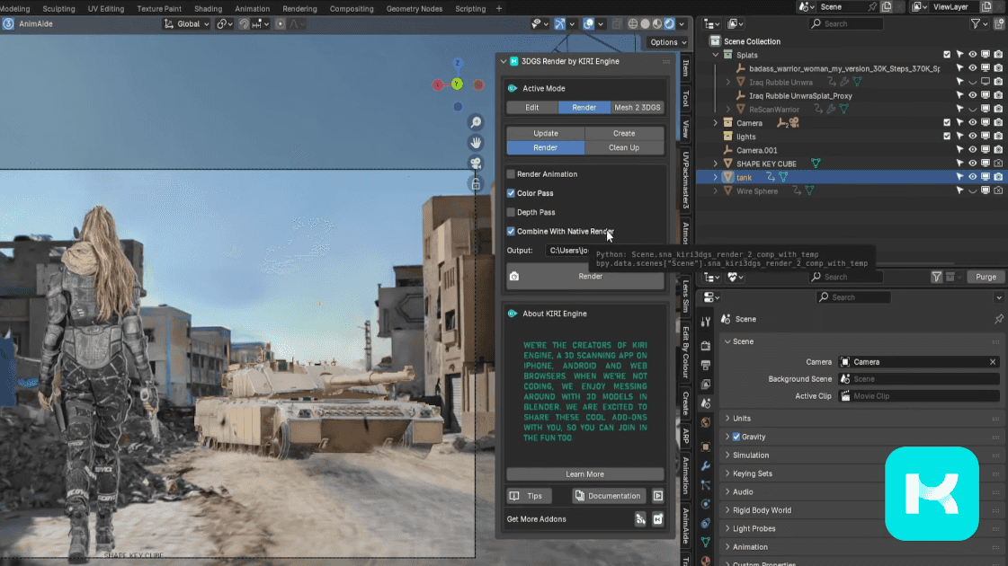Click the Output path input field
Image resolution: width=1008 pixels, height=566 pixels.
click(568, 251)
